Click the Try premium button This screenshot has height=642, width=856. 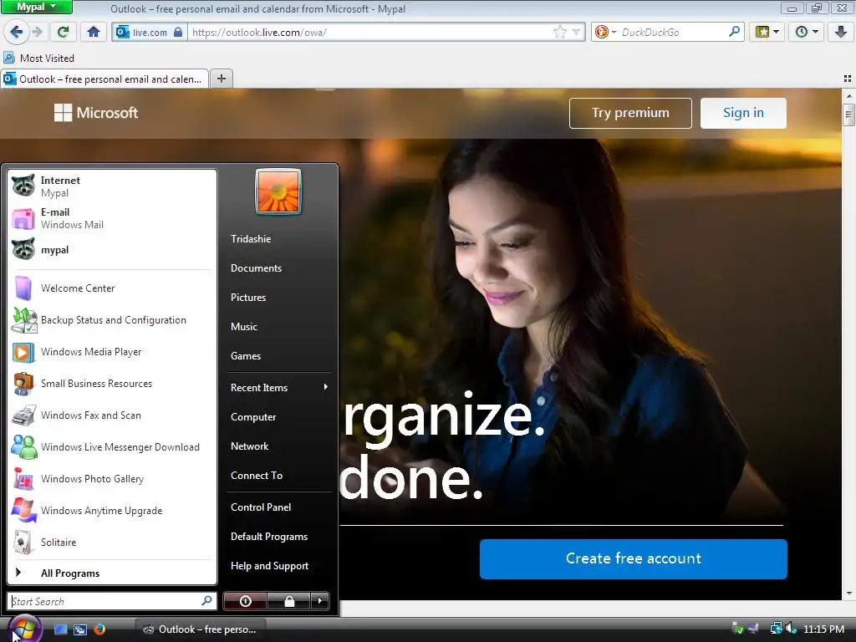630,113
